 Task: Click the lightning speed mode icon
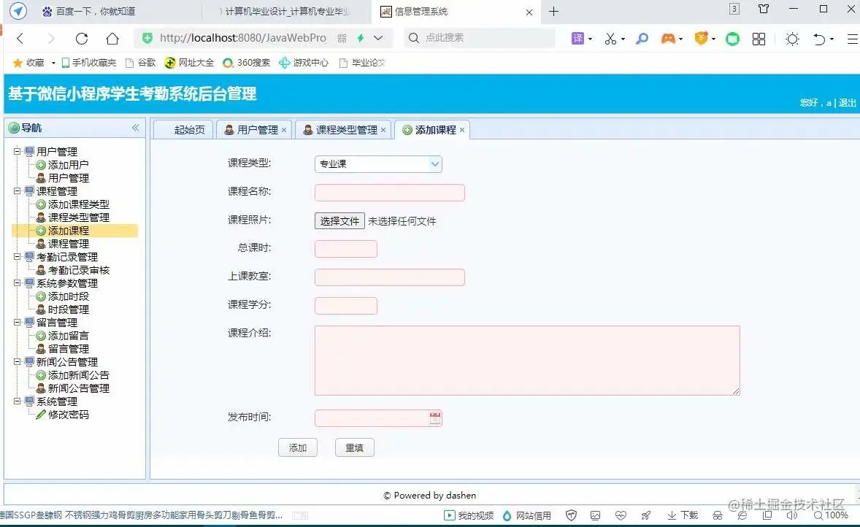click(x=361, y=38)
